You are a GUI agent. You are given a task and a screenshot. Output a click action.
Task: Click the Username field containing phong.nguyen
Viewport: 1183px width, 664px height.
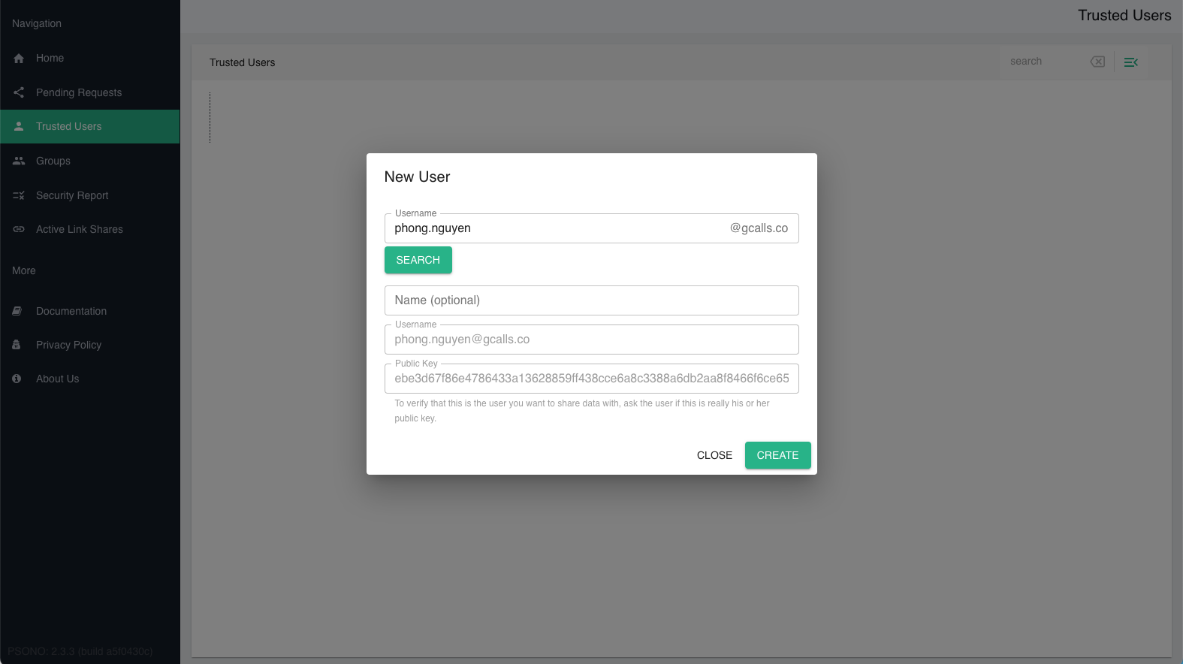click(x=556, y=228)
